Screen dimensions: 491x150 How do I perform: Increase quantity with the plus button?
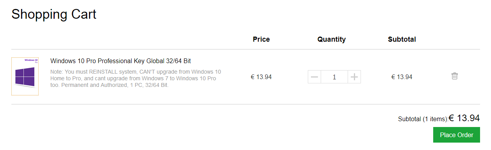coord(354,77)
